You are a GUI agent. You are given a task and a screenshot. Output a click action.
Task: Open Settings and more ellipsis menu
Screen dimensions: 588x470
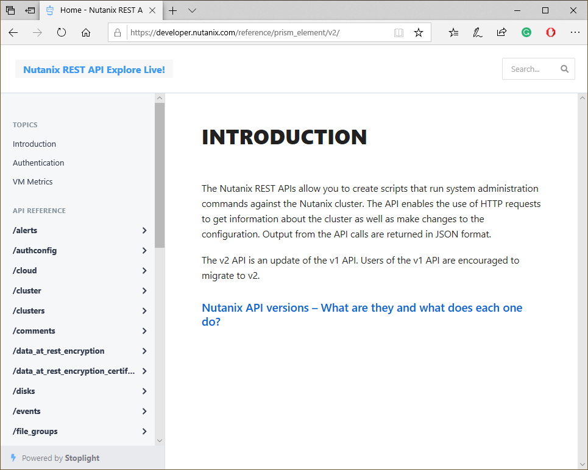(x=575, y=33)
